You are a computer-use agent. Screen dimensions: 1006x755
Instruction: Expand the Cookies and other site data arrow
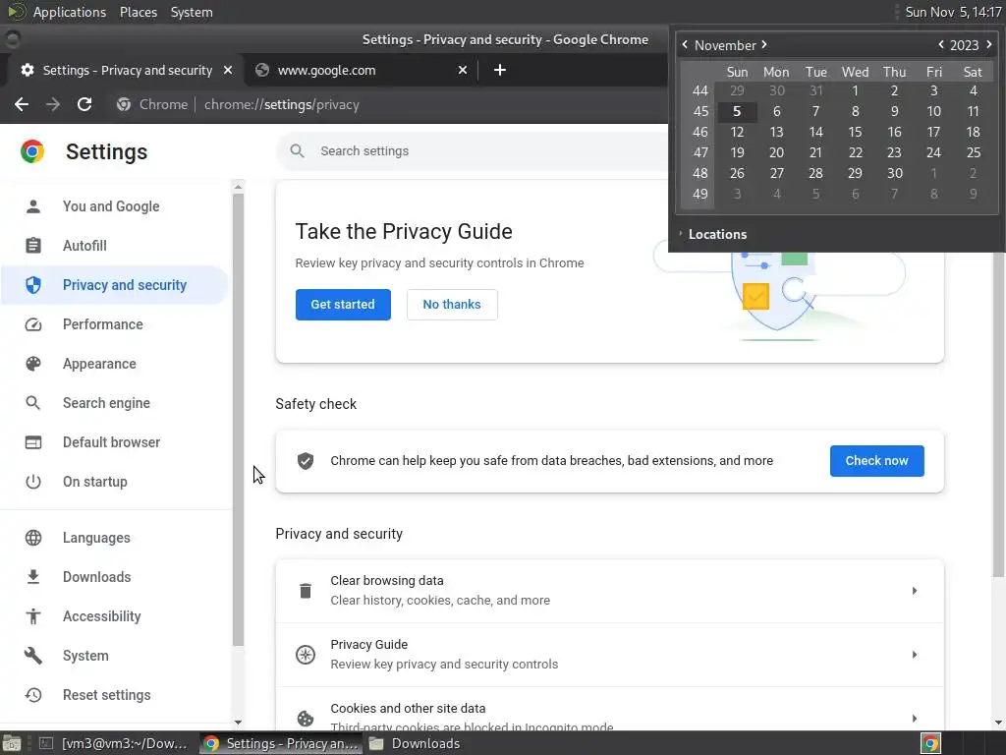tap(915, 718)
